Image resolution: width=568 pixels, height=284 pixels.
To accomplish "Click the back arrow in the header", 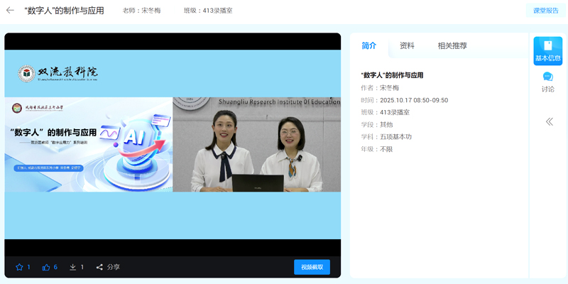I will (x=10, y=11).
